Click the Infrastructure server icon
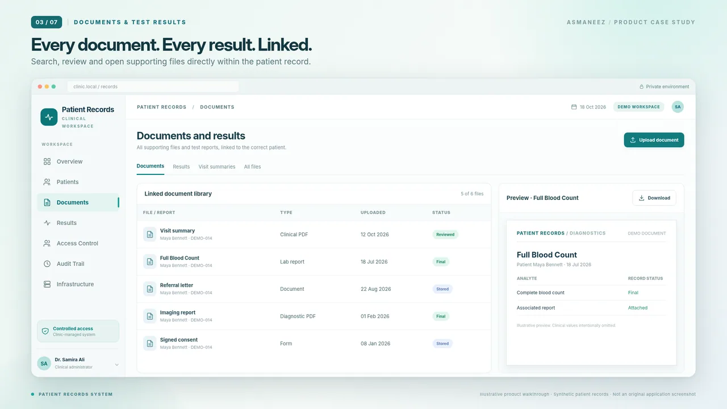This screenshot has width=727, height=409. (x=47, y=284)
